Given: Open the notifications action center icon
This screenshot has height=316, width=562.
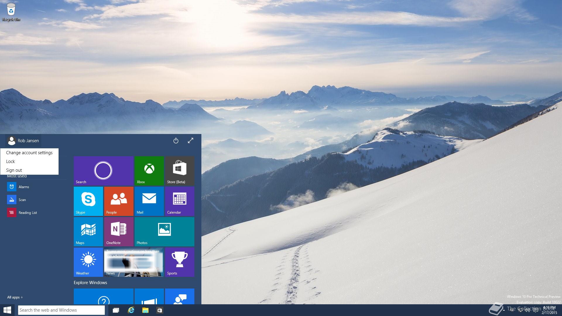Looking at the screenshot, I should click(536, 310).
